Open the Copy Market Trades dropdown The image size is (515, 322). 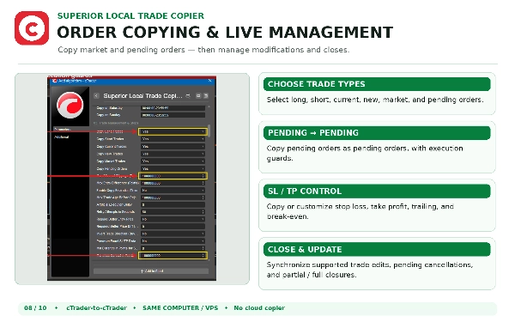173,161
